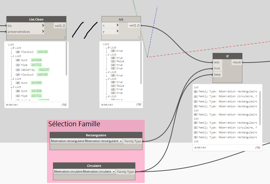The height and width of the screenshot is (184, 270).
Task: Select the List.Clean node title bar
Action: point(36,19)
